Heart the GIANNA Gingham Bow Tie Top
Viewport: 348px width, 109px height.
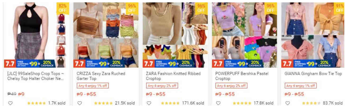287,103
